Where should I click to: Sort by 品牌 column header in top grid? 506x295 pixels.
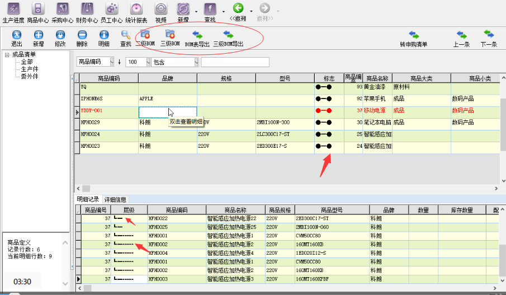point(168,78)
